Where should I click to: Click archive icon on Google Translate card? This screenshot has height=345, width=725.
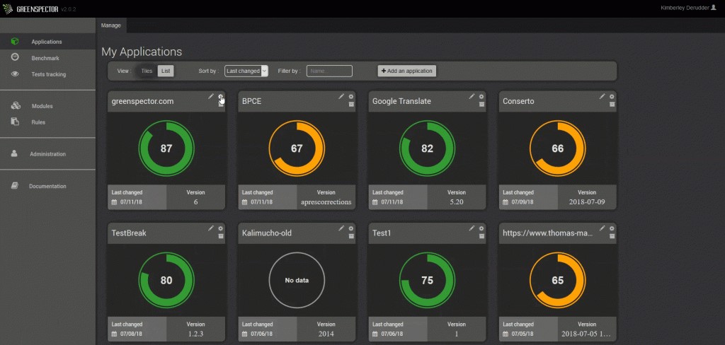coord(481,105)
